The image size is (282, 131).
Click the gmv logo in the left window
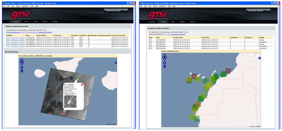[21, 15]
